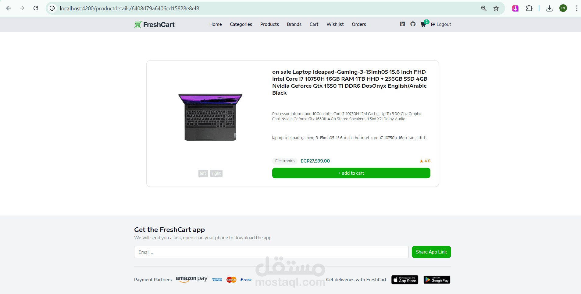The width and height of the screenshot is (581, 294).
Task: Navigate to Brands page
Action: click(x=294, y=24)
